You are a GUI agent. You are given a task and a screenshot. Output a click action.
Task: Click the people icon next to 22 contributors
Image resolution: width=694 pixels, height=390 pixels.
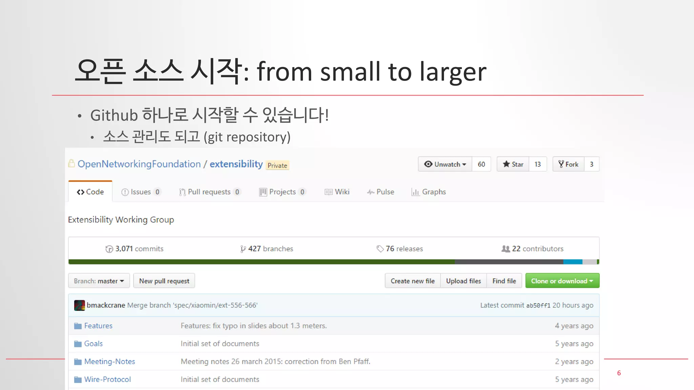pos(506,249)
